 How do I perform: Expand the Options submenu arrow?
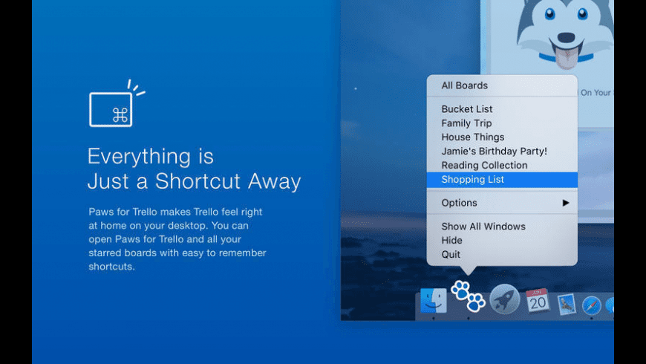coord(566,203)
